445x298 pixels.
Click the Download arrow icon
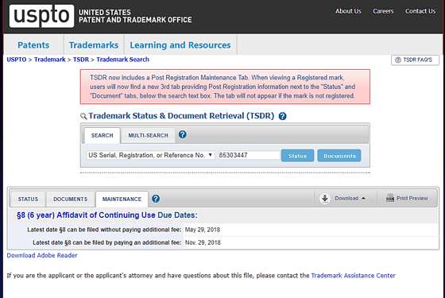click(325, 199)
